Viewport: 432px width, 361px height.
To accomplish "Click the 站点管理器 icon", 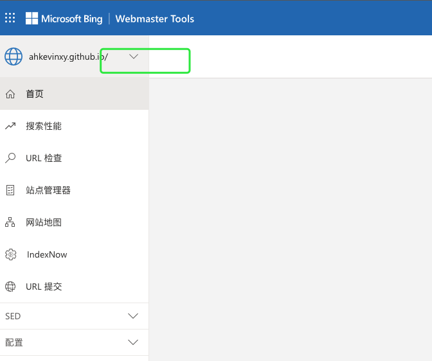I will pos(10,190).
